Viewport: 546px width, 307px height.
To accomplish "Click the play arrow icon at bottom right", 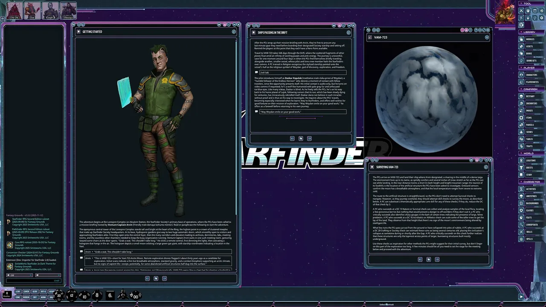I will tap(521, 297).
